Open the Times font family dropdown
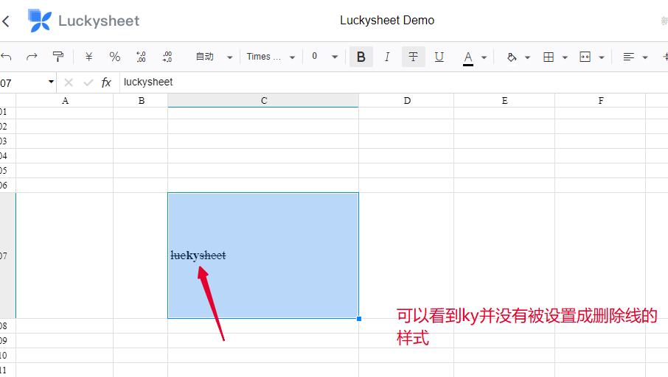 pos(271,57)
